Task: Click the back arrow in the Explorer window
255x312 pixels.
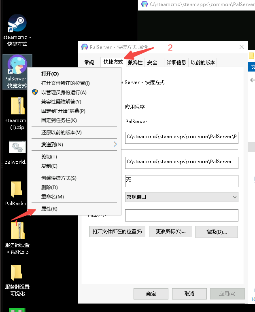Action: click(253, 80)
